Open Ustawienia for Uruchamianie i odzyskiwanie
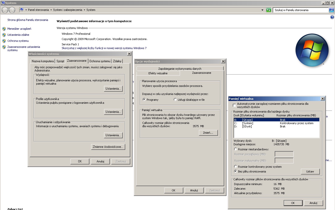Viewport: 335px width, 210px height. (113, 135)
